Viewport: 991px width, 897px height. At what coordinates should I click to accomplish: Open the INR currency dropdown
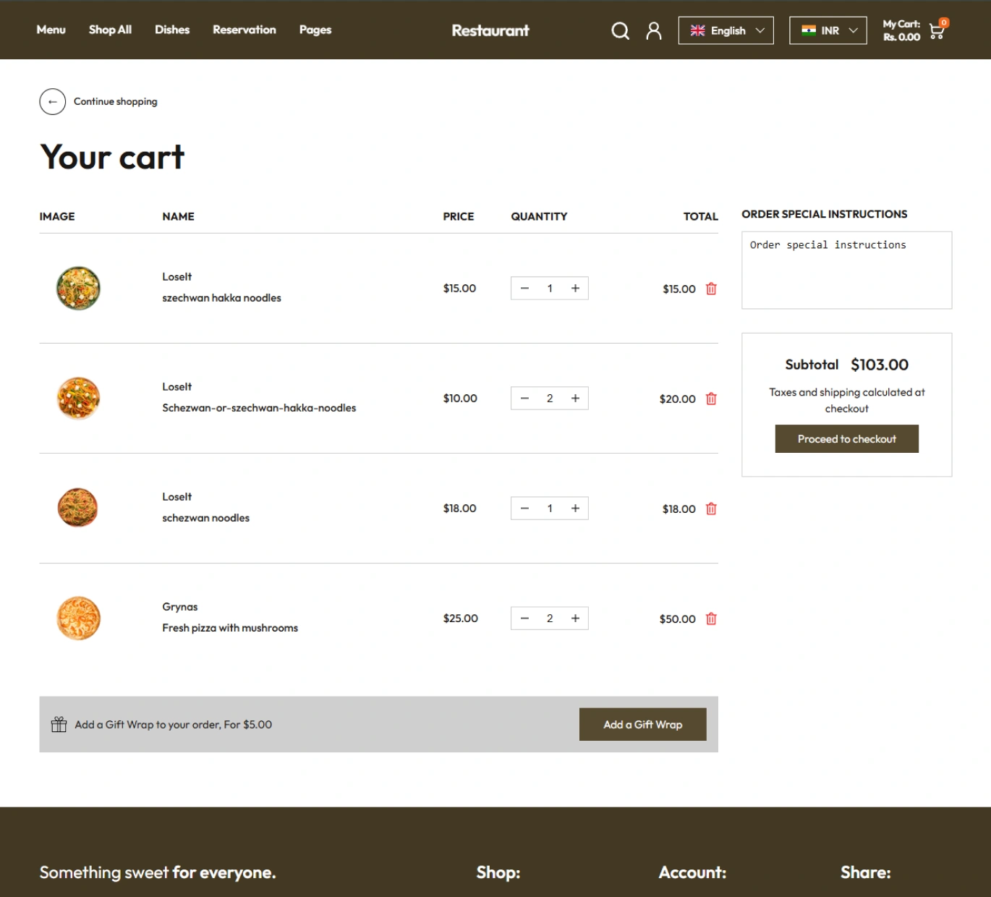828,30
